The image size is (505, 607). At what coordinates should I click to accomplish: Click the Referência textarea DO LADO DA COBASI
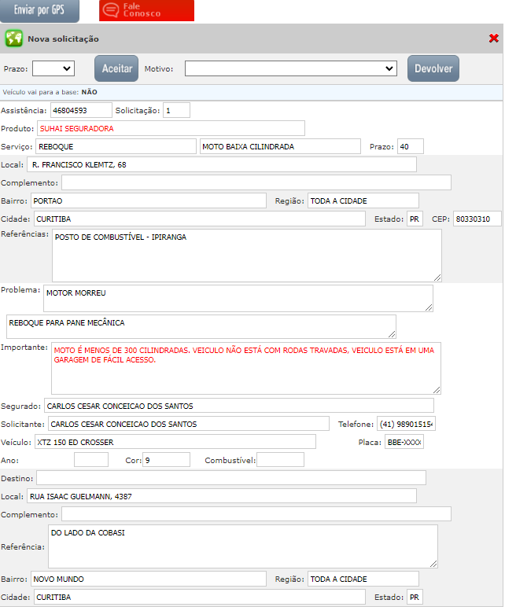[243, 546]
